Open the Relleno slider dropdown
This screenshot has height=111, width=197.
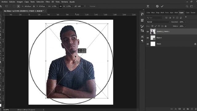pyautogui.click(x=185, y=26)
